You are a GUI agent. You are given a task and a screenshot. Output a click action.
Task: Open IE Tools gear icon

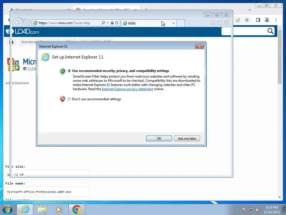tap(227, 22)
